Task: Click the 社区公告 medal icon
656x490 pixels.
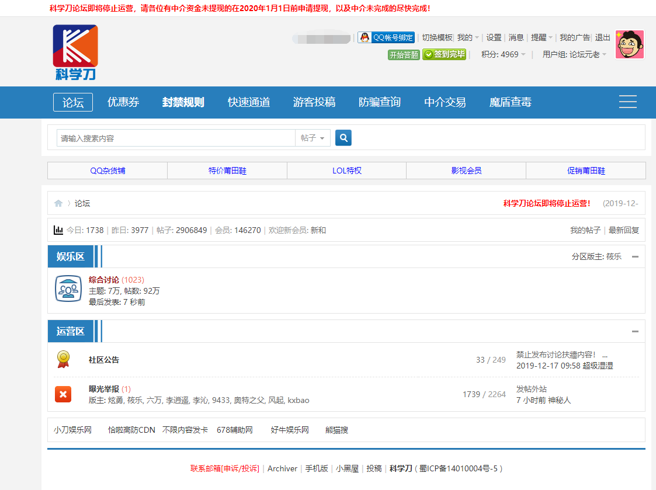Action: pos(63,359)
